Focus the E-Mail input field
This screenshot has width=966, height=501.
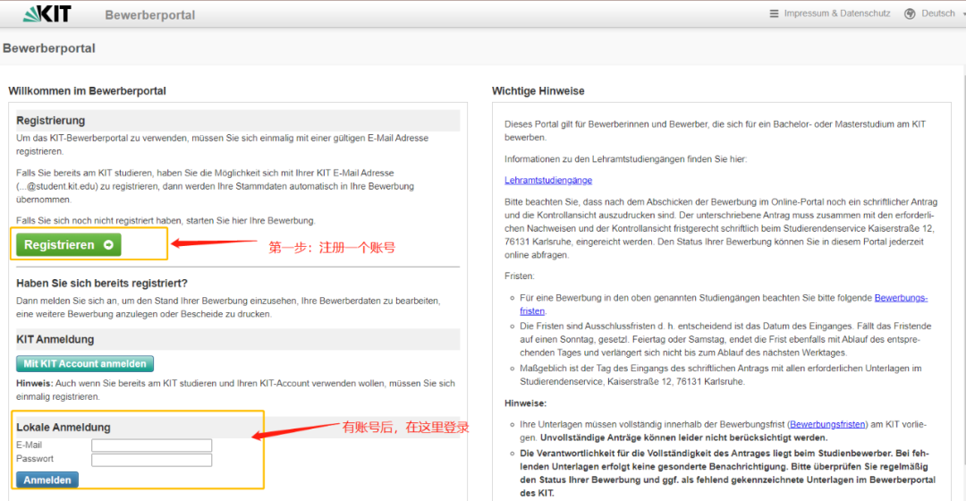[x=151, y=445]
